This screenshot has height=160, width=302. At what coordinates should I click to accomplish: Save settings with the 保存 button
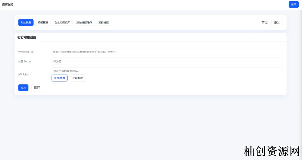coord(23,88)
